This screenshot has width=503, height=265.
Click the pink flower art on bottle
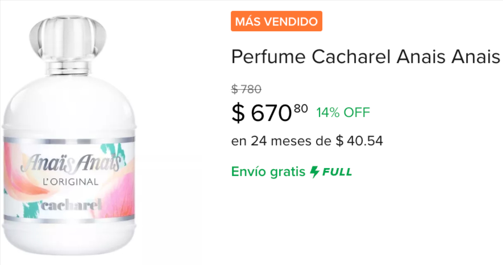click(x=120, y=195)
